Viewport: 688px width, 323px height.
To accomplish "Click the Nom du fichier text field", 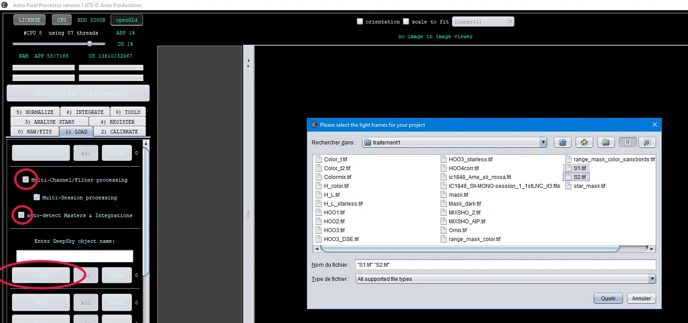I will [506, 265].
